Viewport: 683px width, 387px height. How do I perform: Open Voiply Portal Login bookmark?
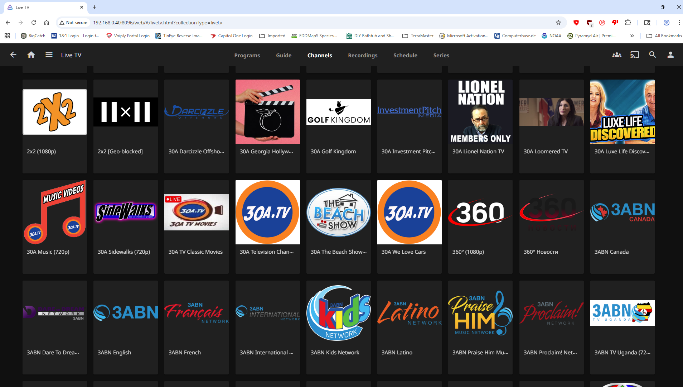click(128, 36)
